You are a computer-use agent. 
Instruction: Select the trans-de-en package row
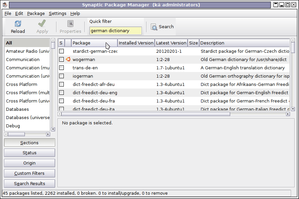coord(174,68)
